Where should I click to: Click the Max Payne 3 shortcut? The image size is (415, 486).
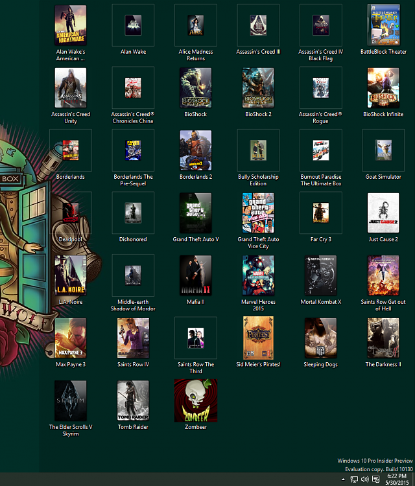(x=71, y=338)
